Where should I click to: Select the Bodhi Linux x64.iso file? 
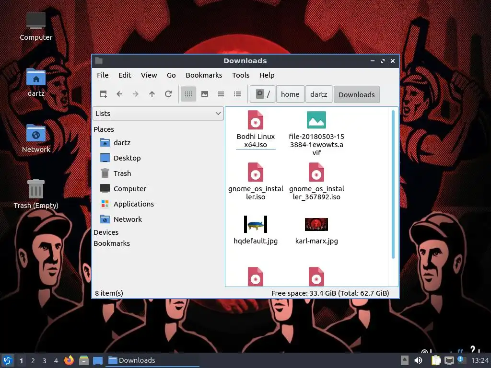click(256, 129)
